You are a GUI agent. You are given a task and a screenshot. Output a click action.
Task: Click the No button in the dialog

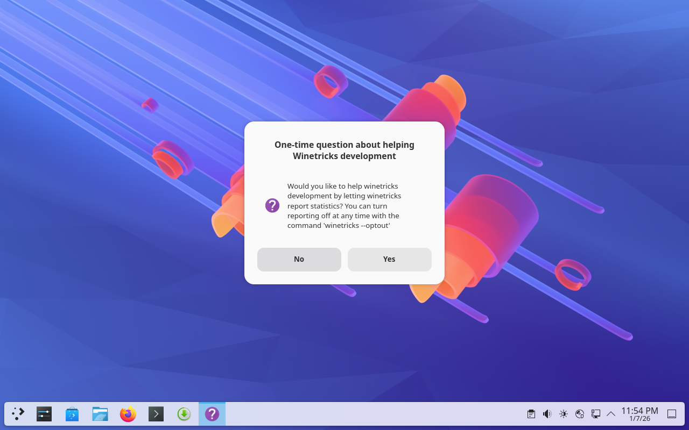[x=299, y=260]
